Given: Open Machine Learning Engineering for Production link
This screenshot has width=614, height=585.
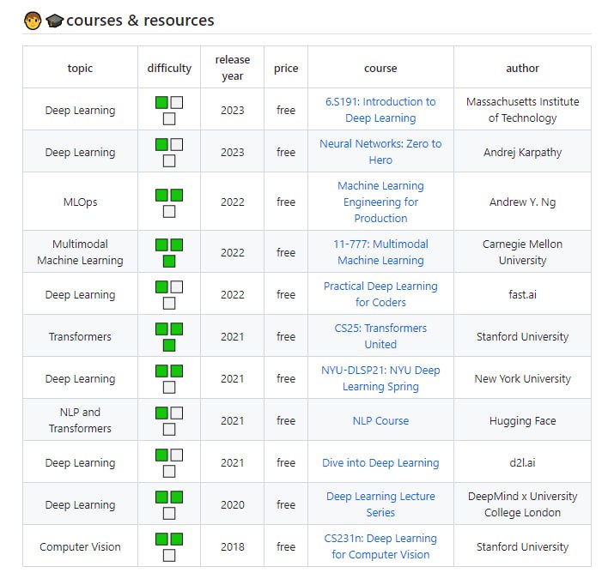Looking at the screenshot, I should (380, 202).
